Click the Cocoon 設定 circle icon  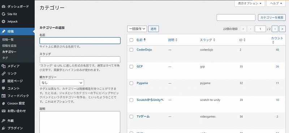pyautogui.click(x=3, y=103)
